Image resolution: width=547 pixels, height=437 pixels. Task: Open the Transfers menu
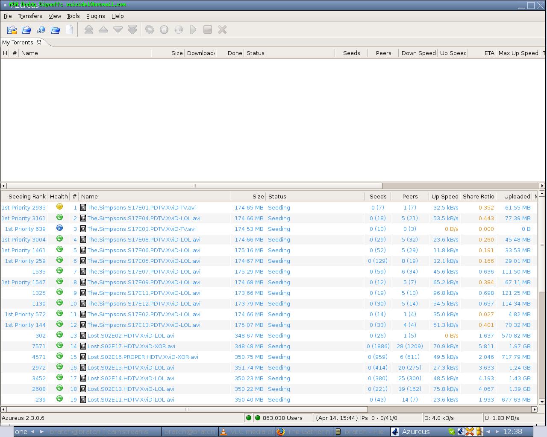30,16
